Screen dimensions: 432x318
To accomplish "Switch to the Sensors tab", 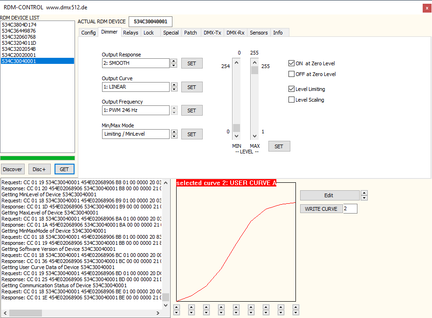I will coord(259,33).
